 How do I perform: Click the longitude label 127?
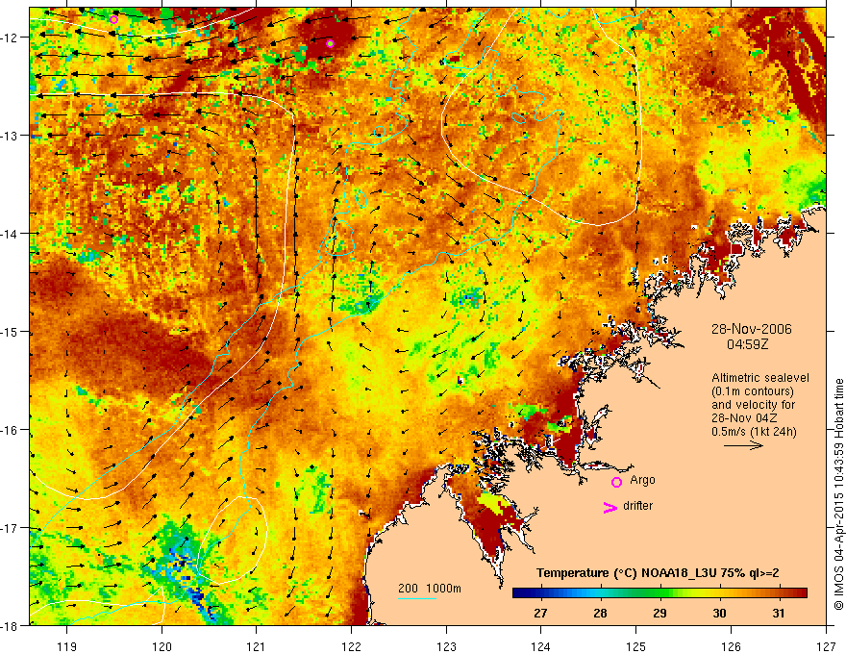click(826, 646)
